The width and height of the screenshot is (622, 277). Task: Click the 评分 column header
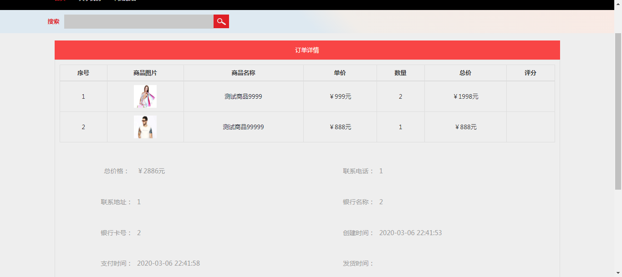(x=530, y=73)
